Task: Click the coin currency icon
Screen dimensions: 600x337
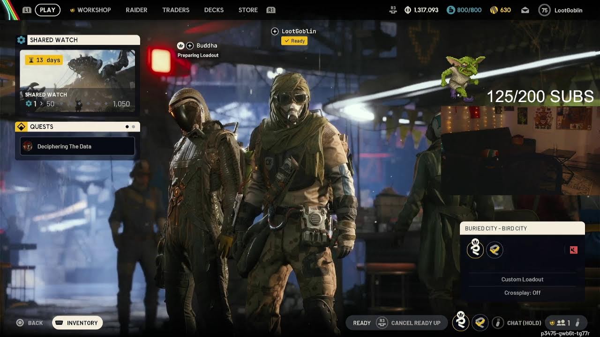Action: point(407,10)
